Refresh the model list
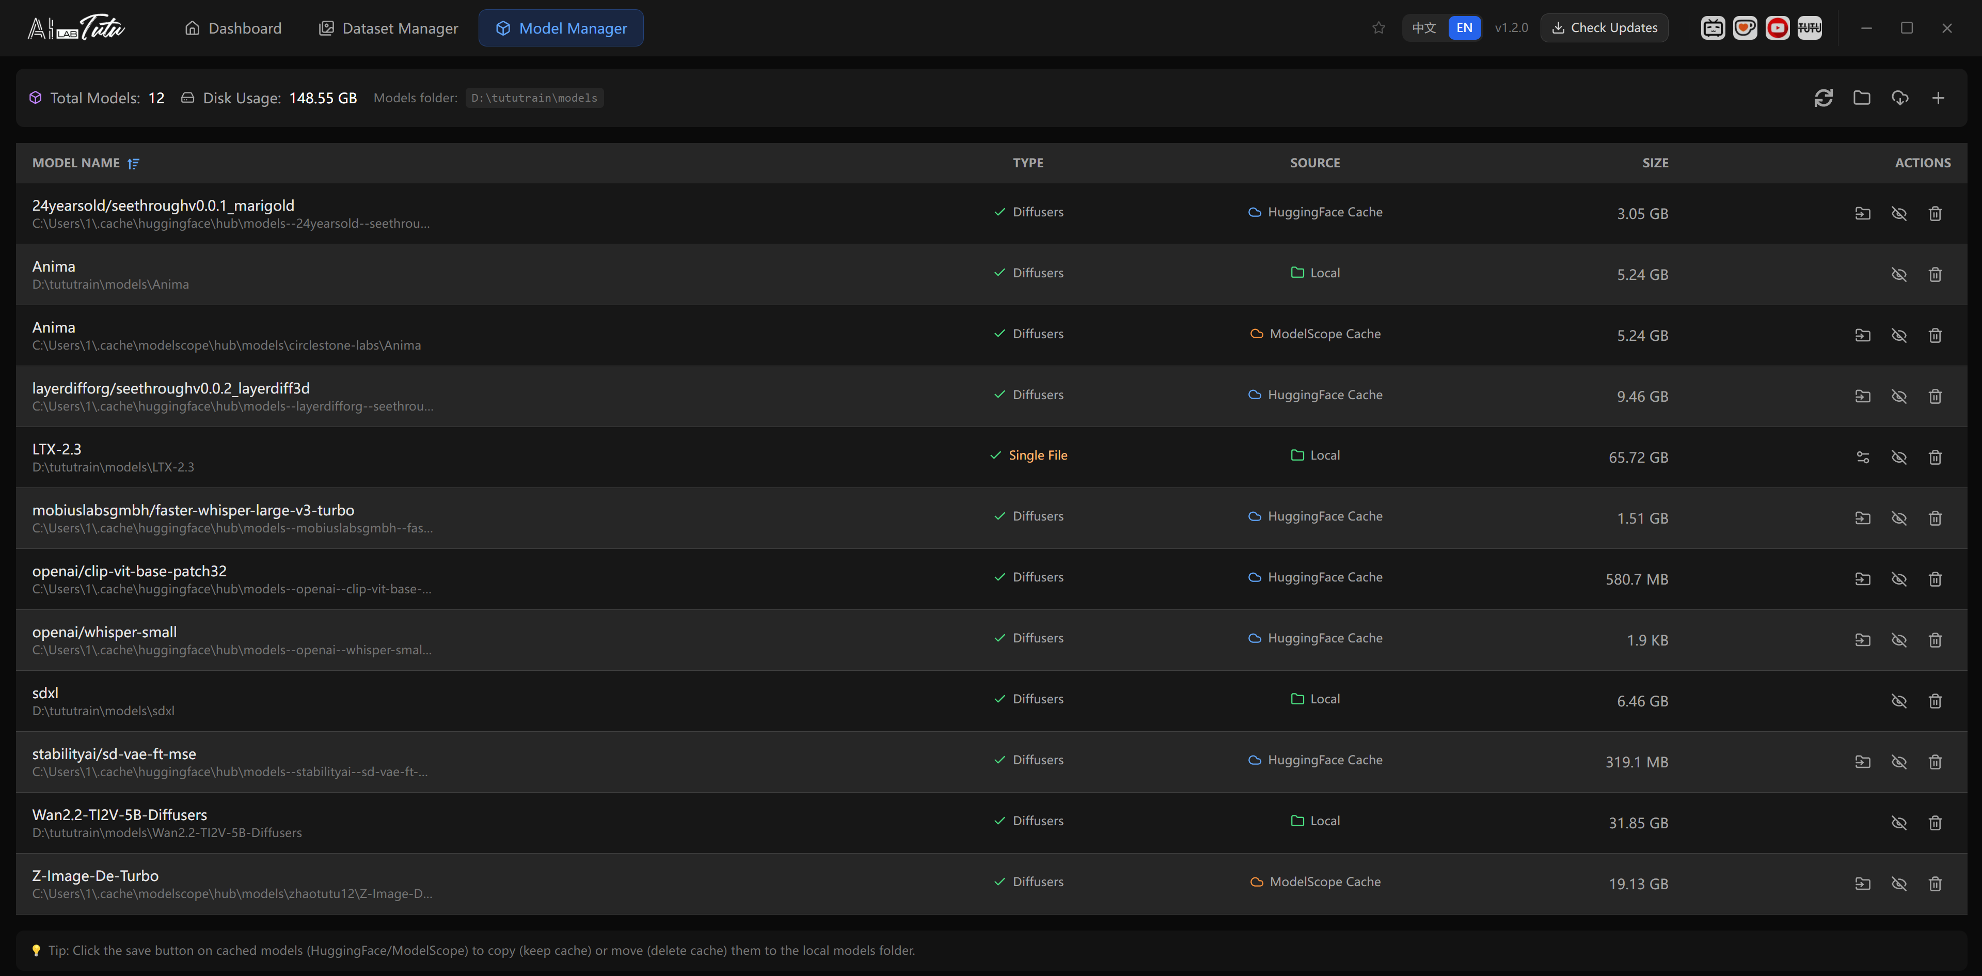Viewport: 1982px width, 976px height. (1823, 98)
